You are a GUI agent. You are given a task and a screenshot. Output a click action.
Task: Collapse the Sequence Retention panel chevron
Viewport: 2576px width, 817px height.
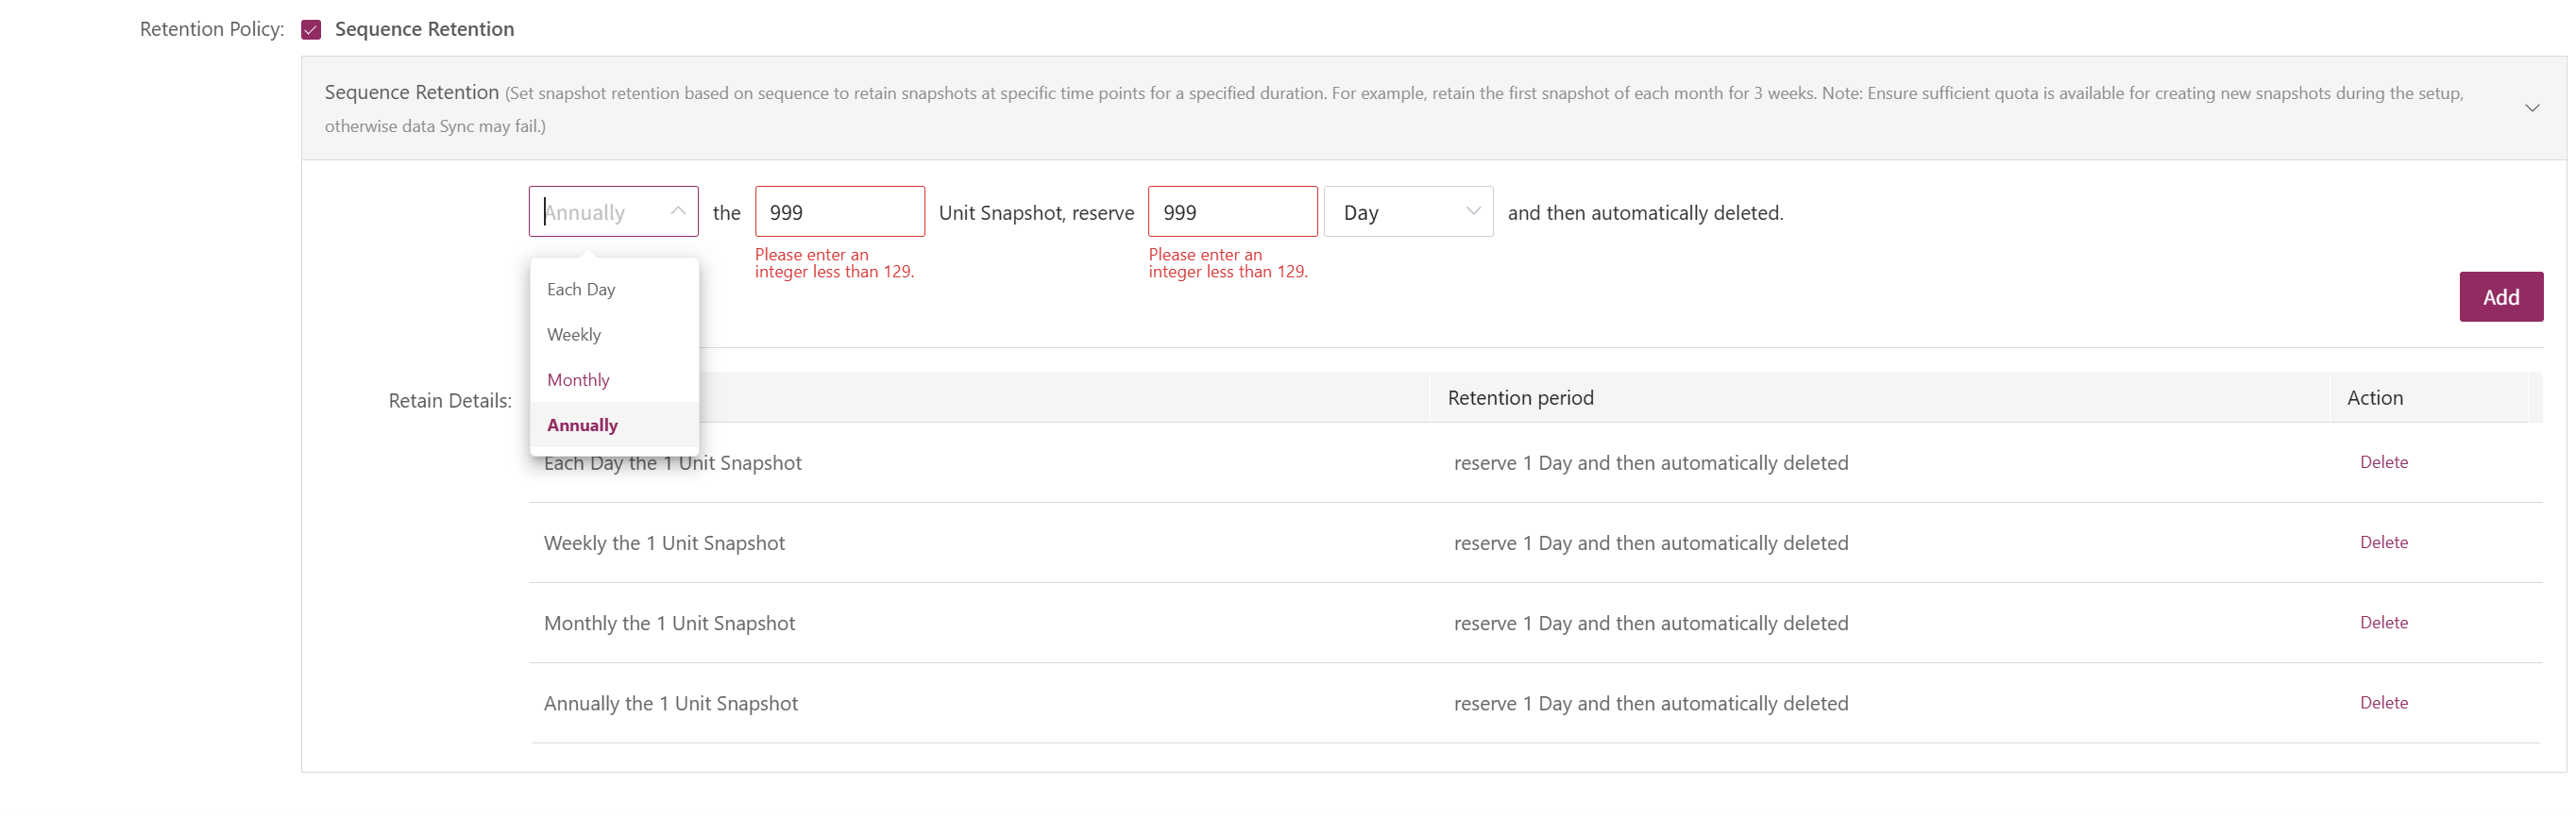[2531, 108]
